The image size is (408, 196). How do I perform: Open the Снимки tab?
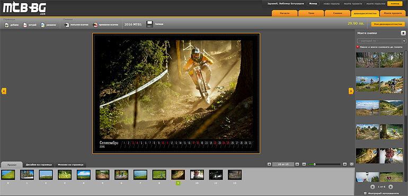point(338,13)
